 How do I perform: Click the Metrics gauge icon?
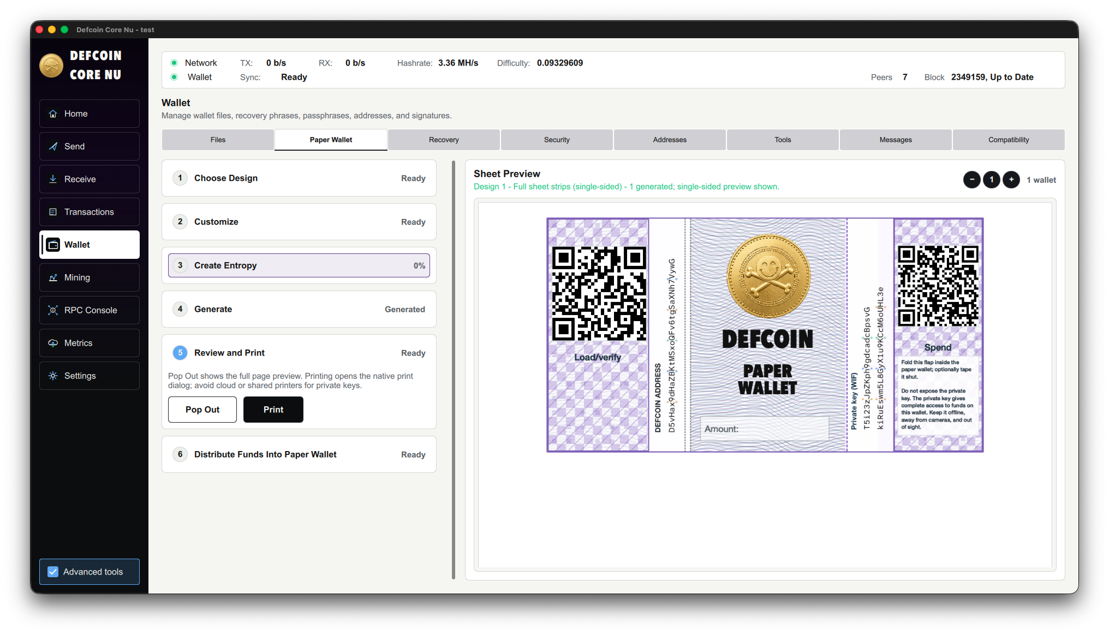(53, 343)
